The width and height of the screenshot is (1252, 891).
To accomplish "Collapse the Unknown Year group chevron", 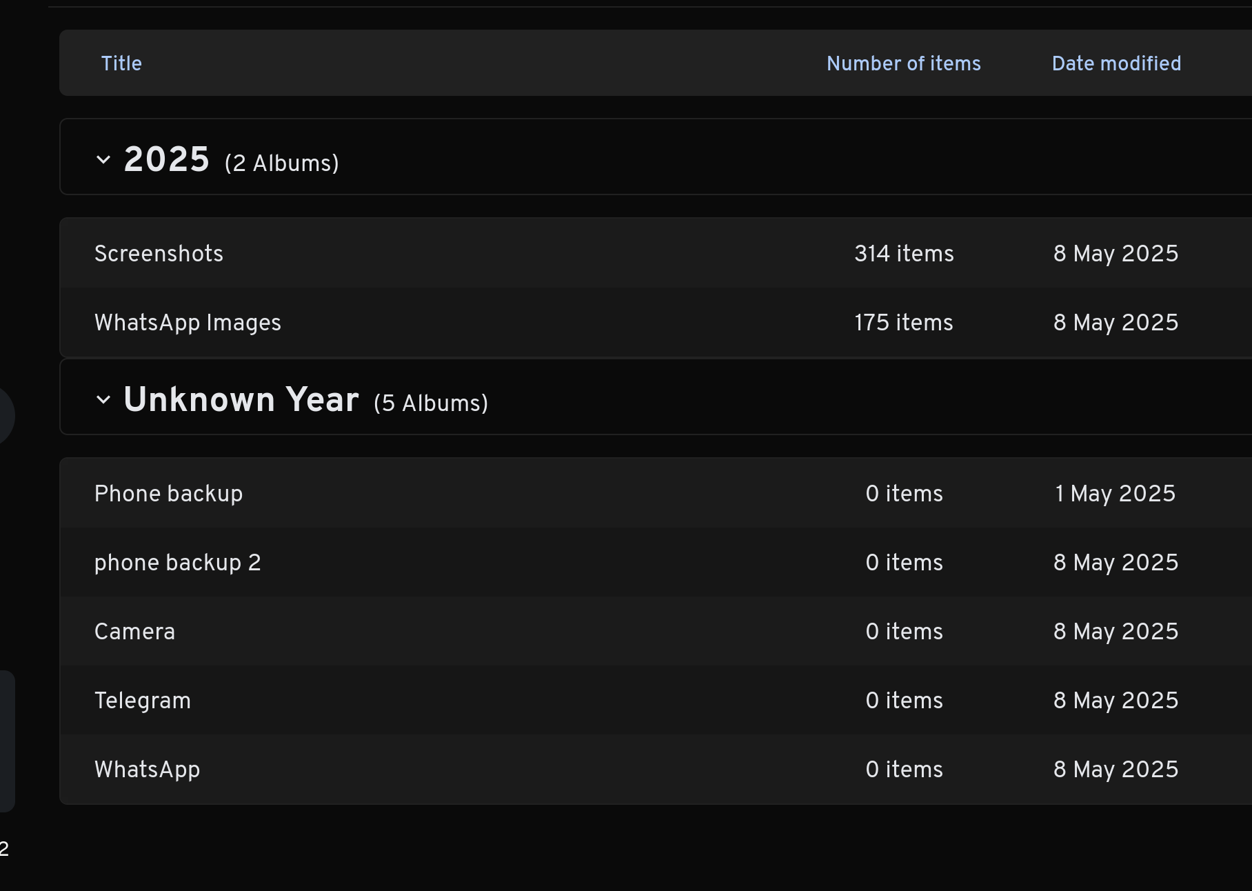I will (103, 400).
